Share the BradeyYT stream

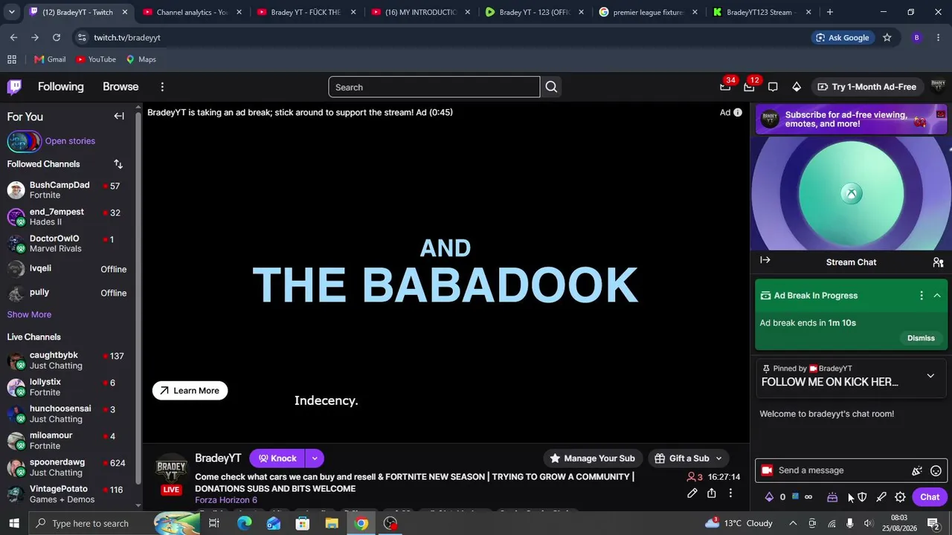(712, 493)
